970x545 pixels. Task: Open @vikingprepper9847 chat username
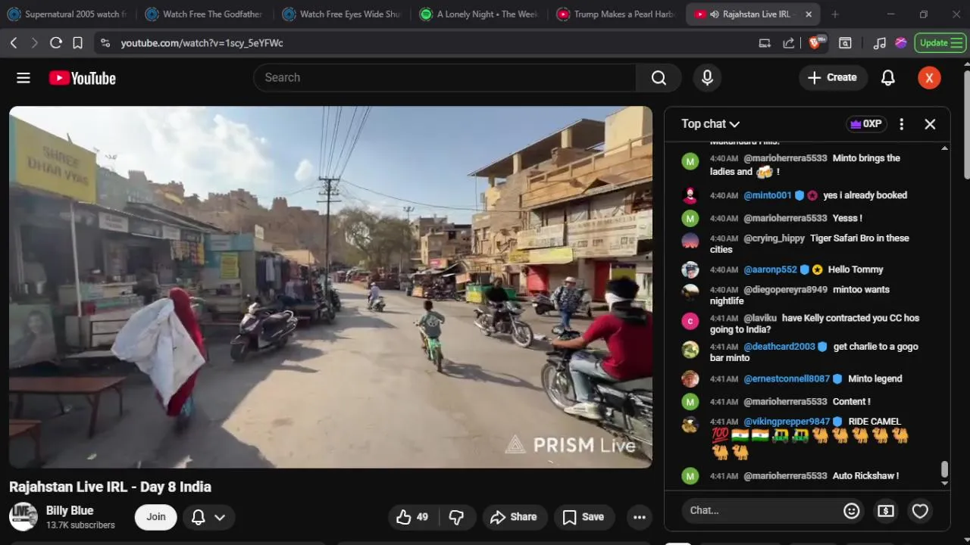[787, 422]
